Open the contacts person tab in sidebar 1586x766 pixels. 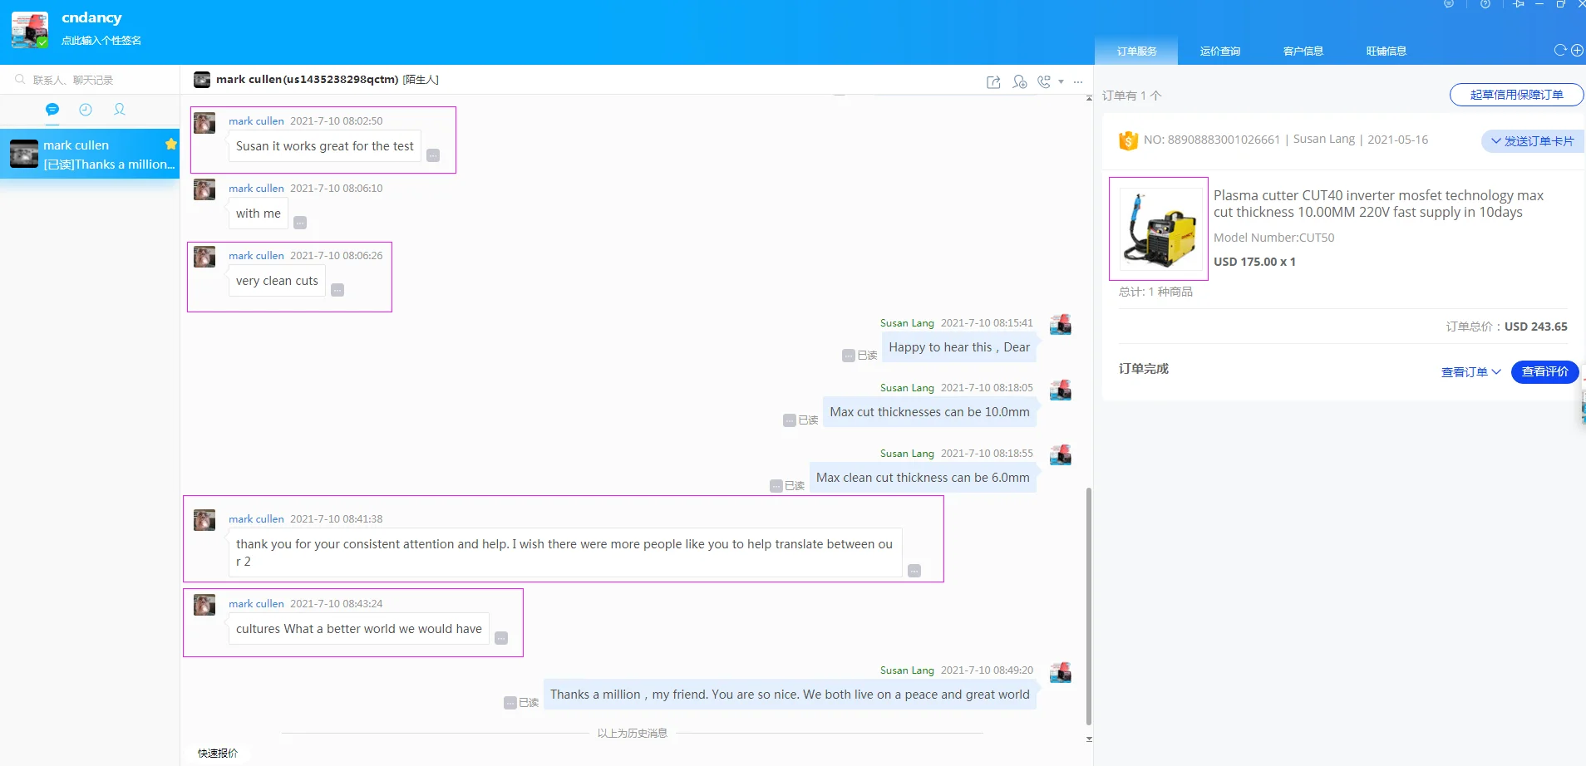[120, 110]
